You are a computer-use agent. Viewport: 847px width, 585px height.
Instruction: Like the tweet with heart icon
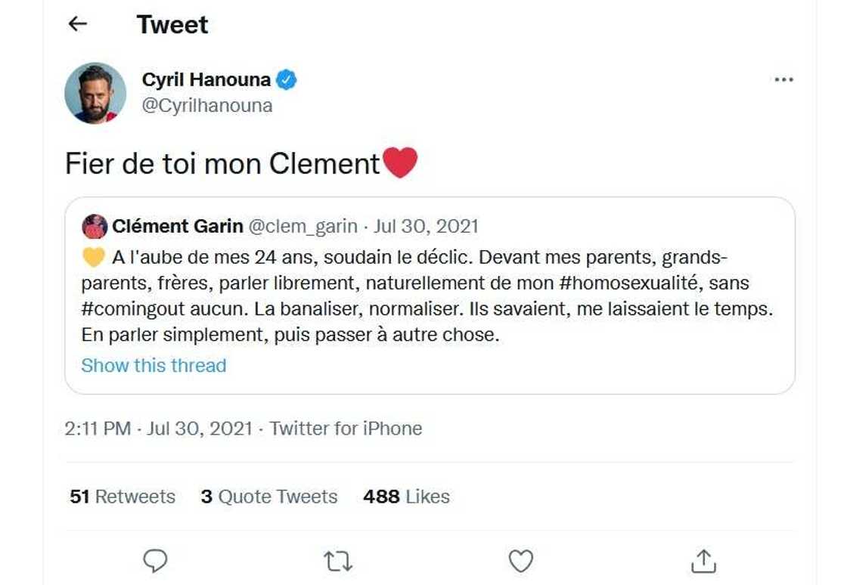[520, 561]
